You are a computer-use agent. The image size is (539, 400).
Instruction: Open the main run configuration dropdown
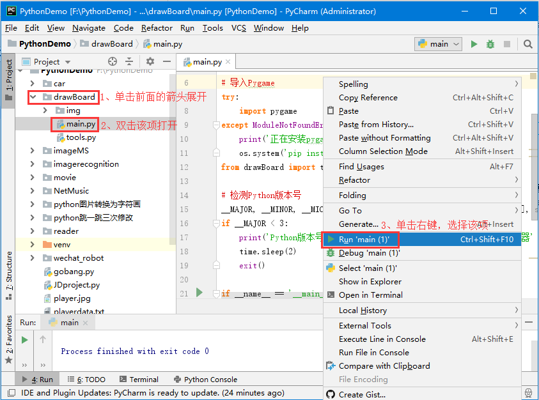point(439,44)
